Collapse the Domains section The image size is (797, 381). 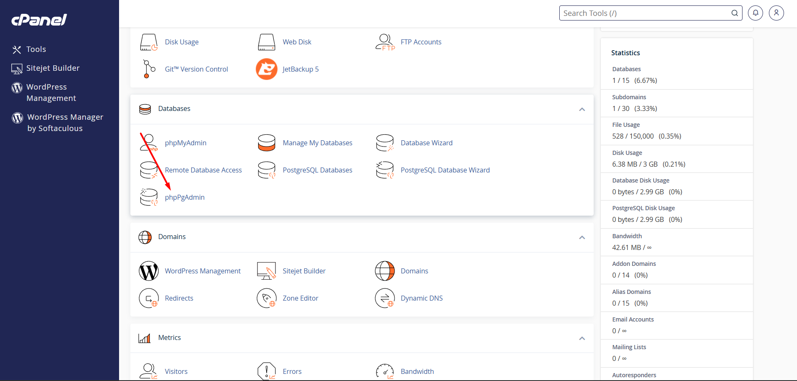click(x=582, y=237)
